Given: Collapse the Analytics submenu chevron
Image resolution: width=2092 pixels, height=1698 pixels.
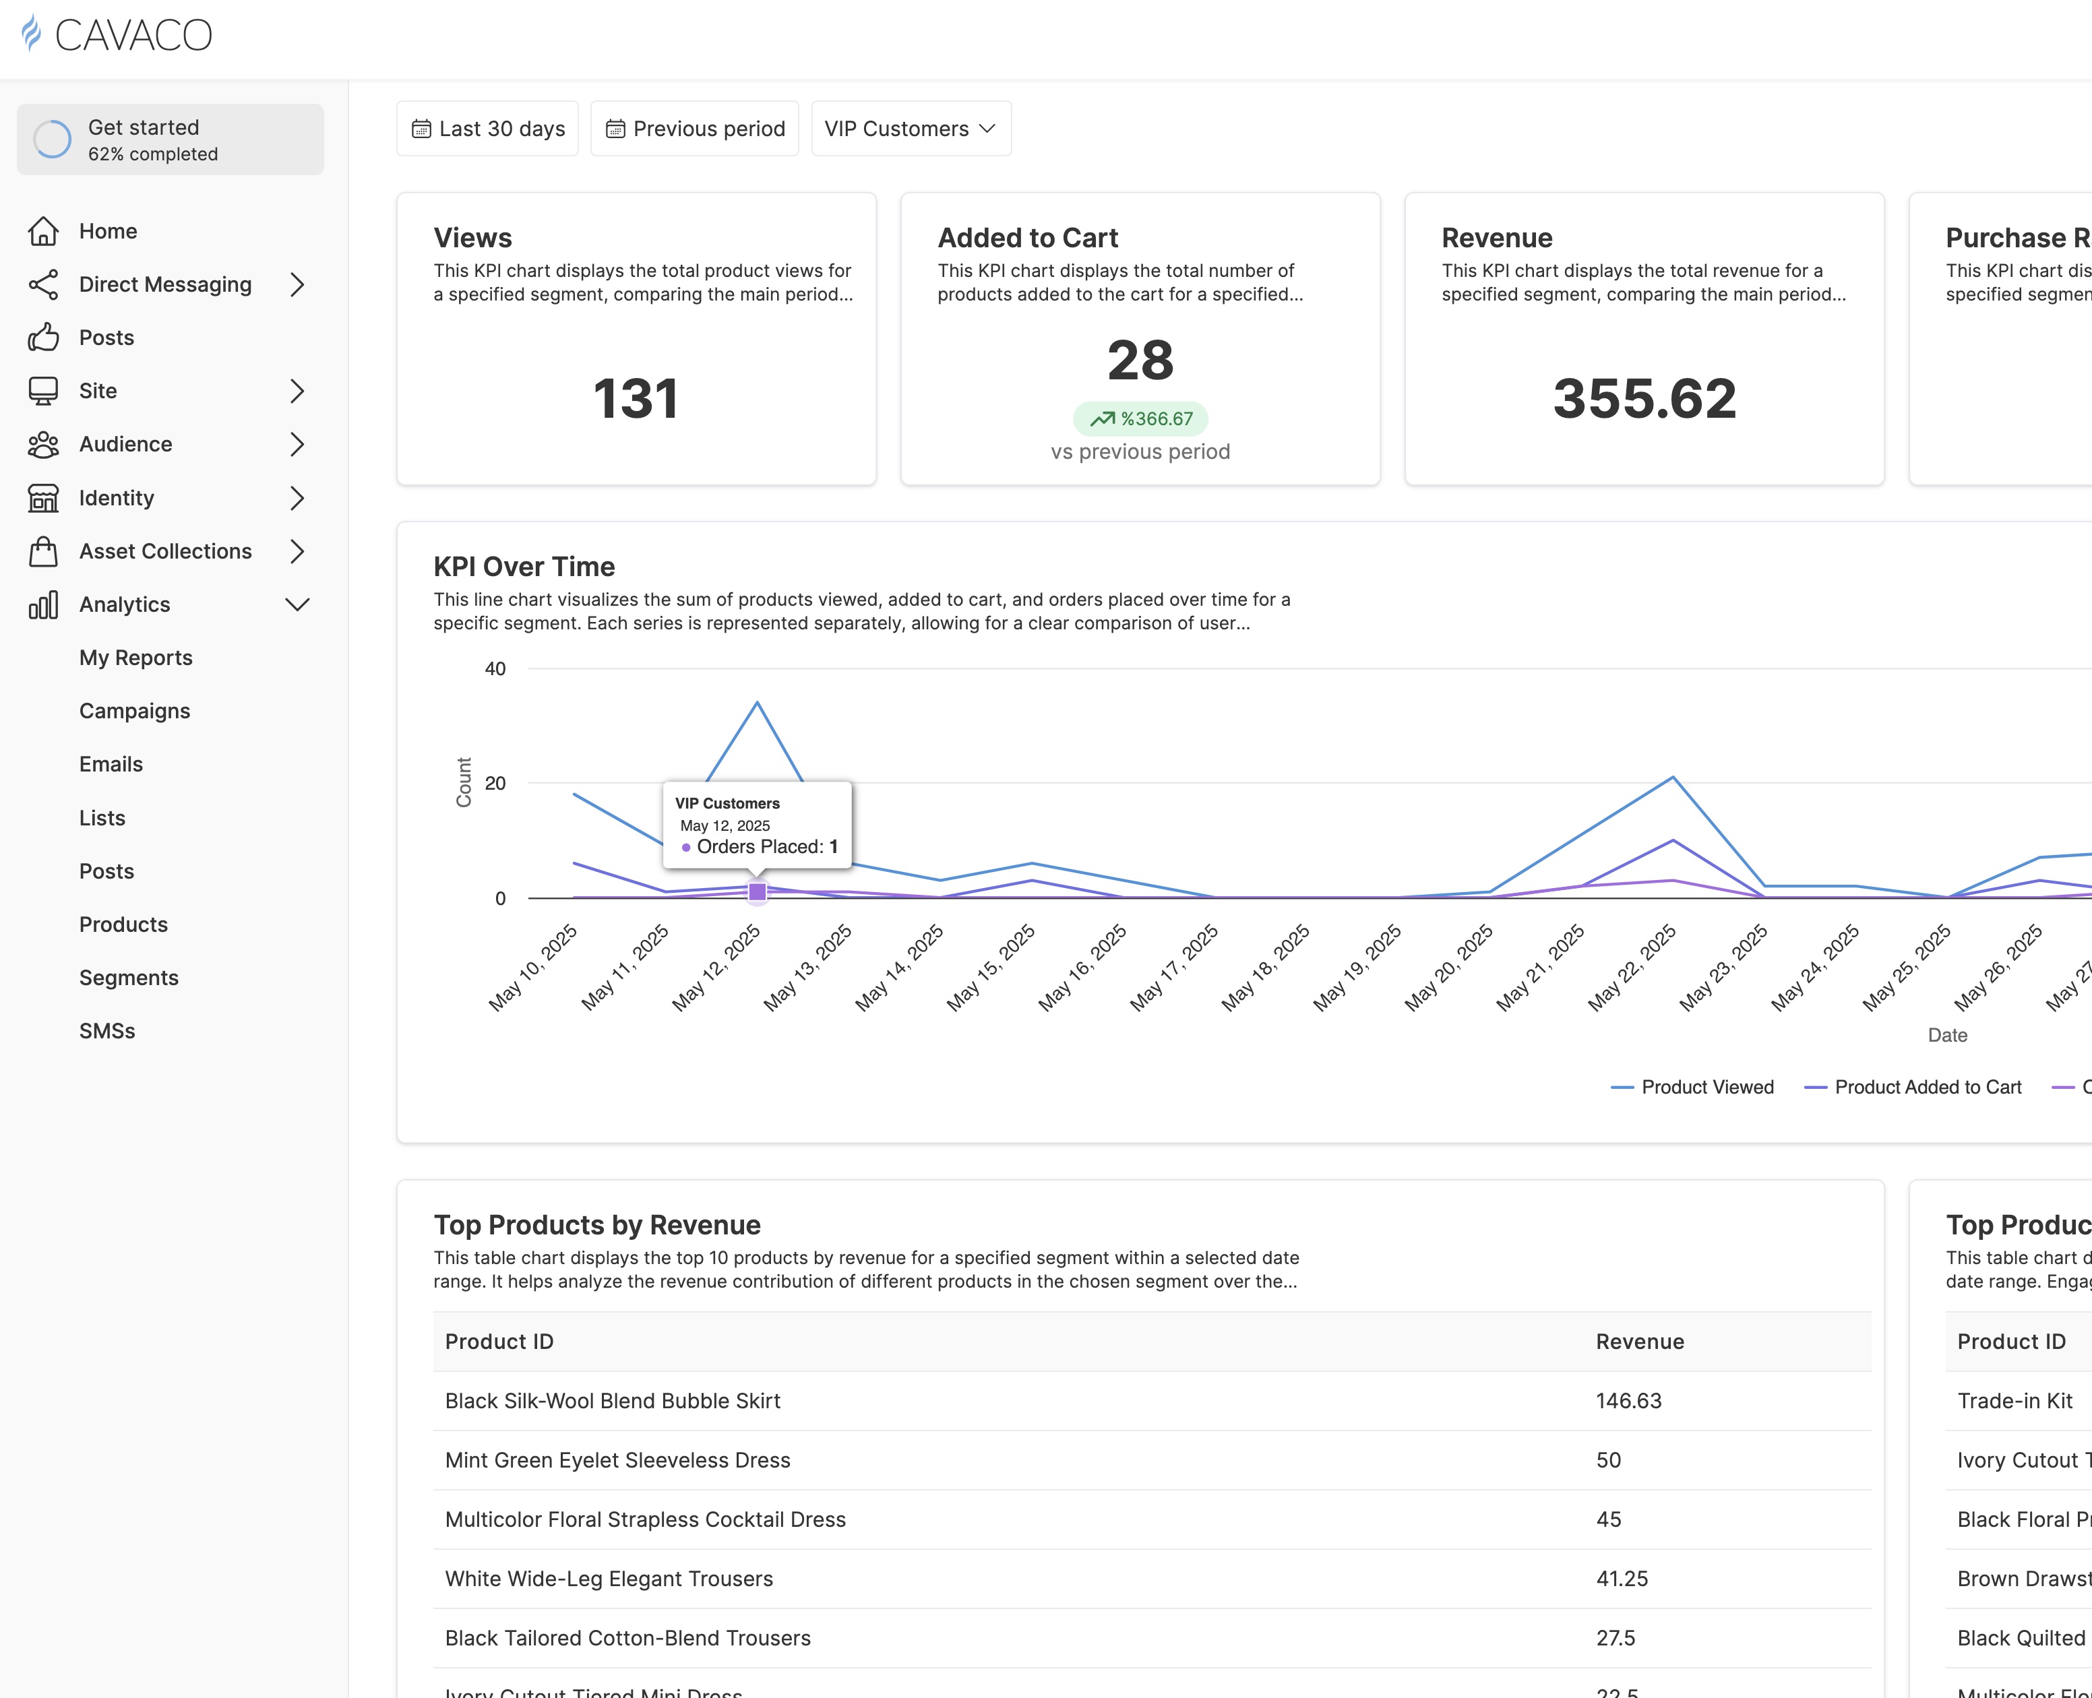Looking at the screenshot, I should [297, 604].
